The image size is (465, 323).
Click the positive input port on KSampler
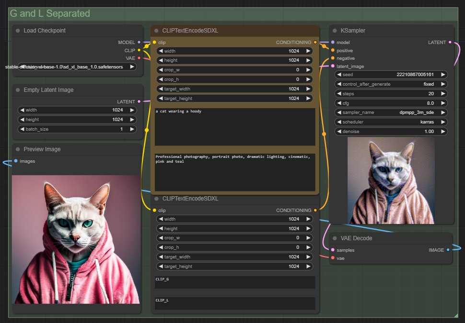pos(333,50)
